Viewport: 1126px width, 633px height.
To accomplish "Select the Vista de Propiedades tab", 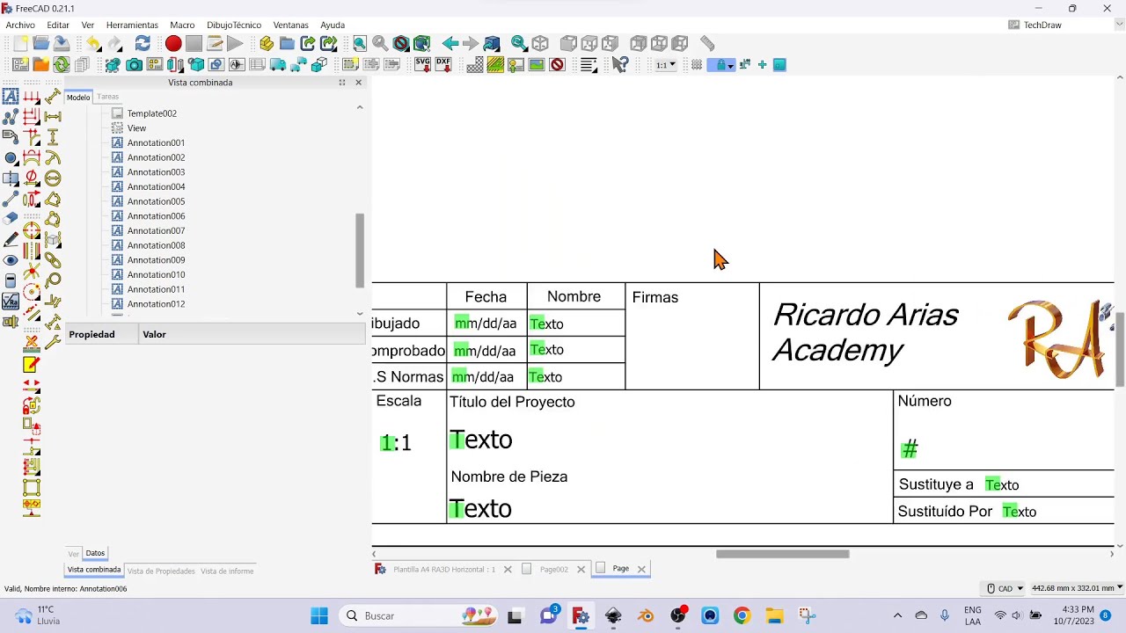I will 161,571.
